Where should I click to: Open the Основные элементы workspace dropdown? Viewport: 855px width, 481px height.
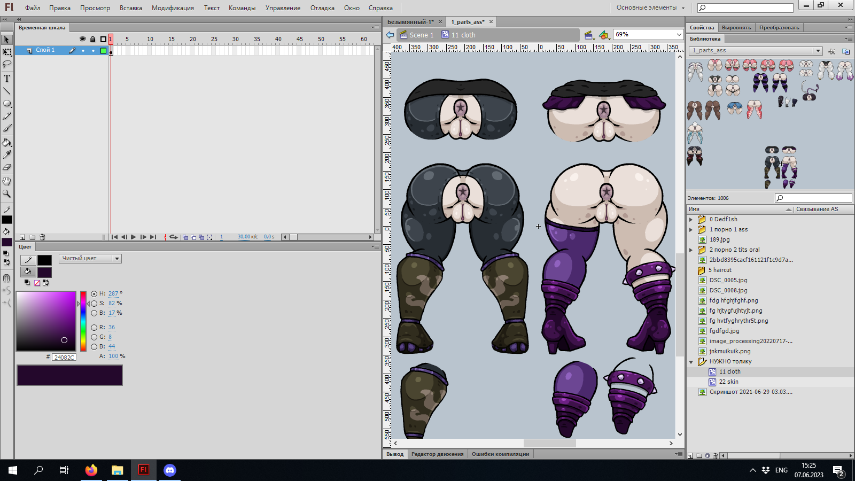[x=650, y=8]
